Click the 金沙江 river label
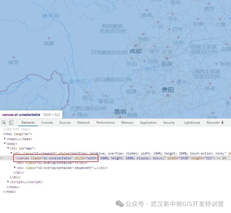The width and height of the screenshot is (231, 213). [x=77, y=81]
